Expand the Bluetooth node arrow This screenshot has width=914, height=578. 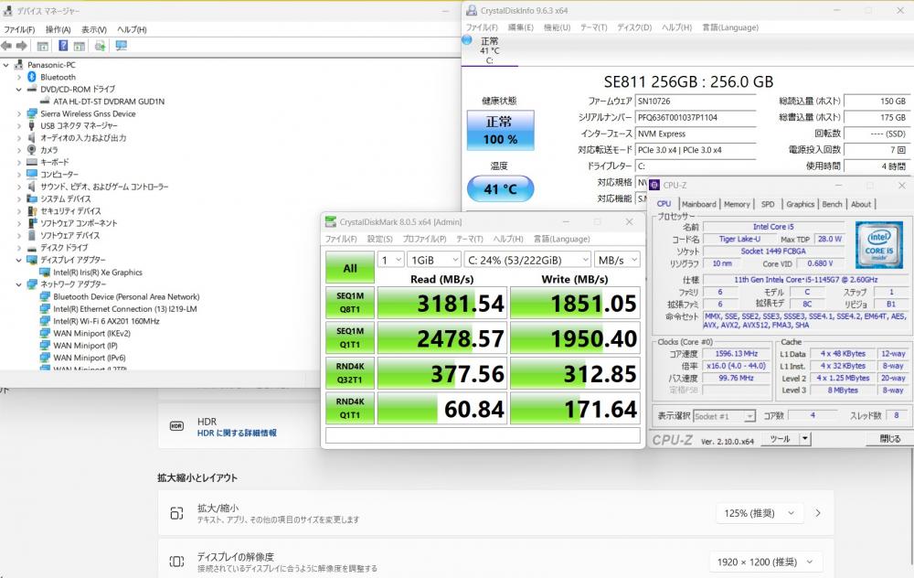tap(18, 77)
